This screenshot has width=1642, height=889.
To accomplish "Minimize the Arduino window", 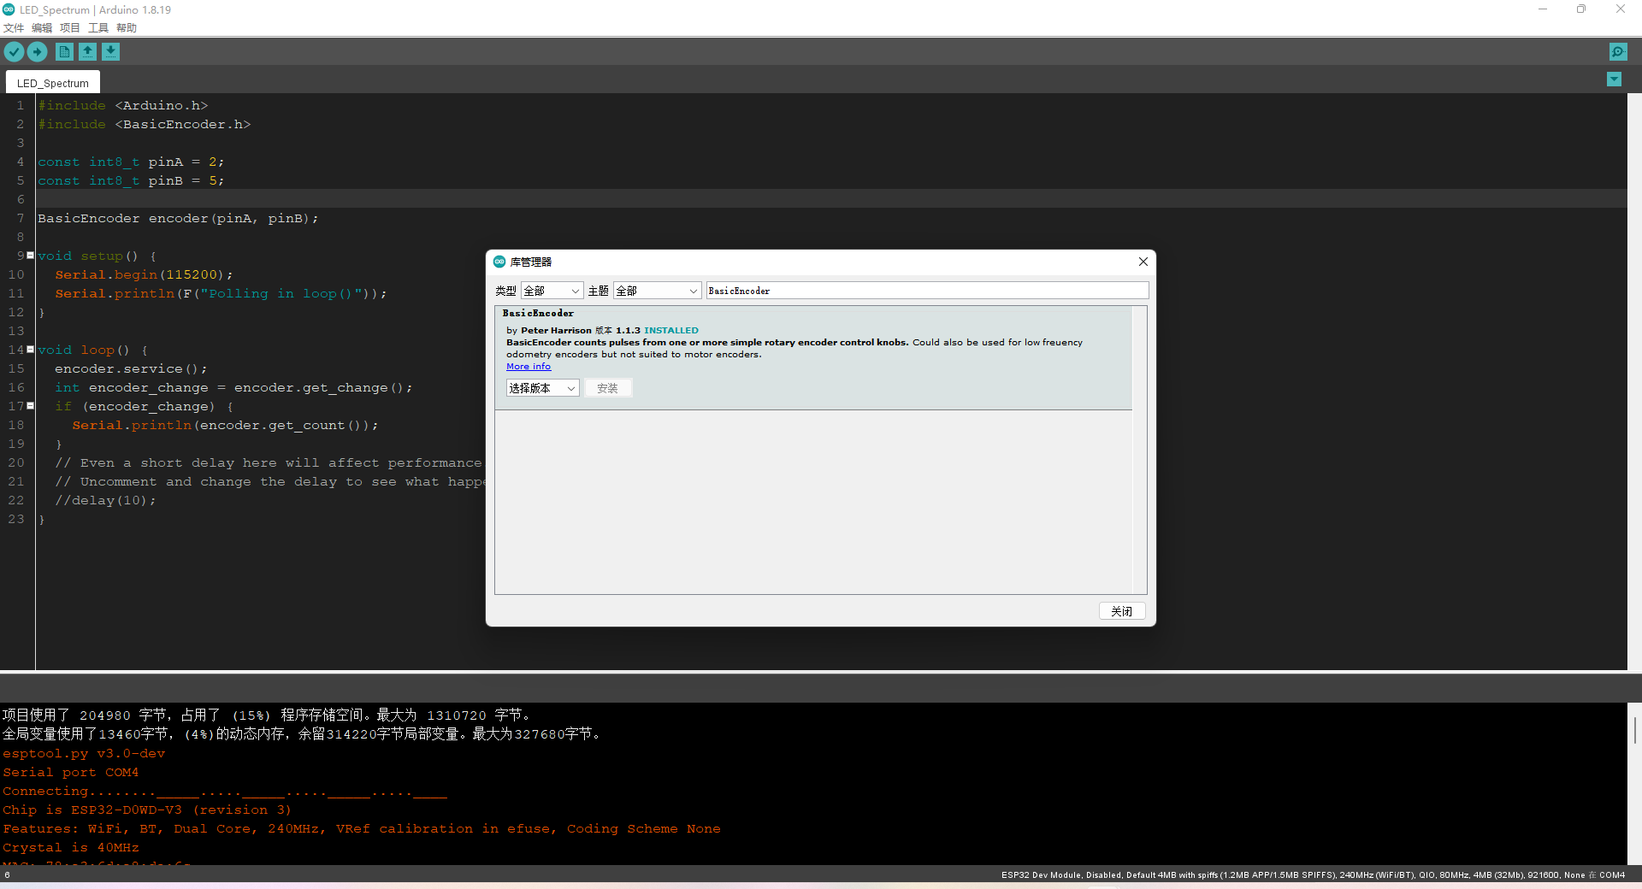I will (x=1543, y=9).
